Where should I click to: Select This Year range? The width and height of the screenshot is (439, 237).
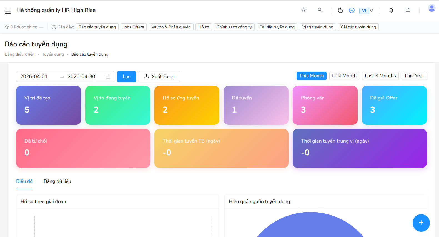(414, 76)
